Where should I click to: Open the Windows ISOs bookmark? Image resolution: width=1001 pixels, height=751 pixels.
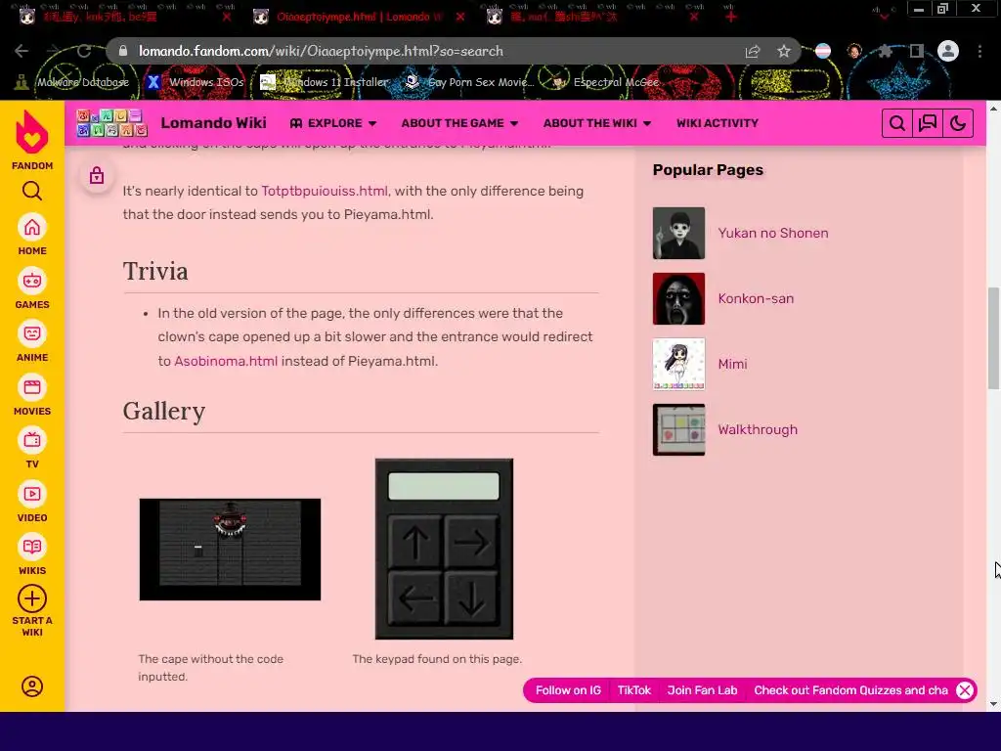[x=196, y=82]
